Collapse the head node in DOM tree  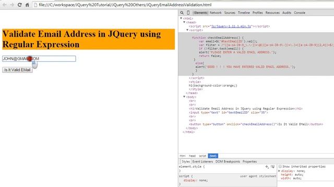(x=184, y=22)
